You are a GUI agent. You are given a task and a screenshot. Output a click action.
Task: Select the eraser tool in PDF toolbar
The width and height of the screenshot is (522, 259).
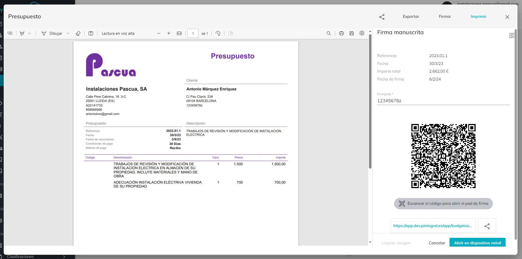[78, 33]
